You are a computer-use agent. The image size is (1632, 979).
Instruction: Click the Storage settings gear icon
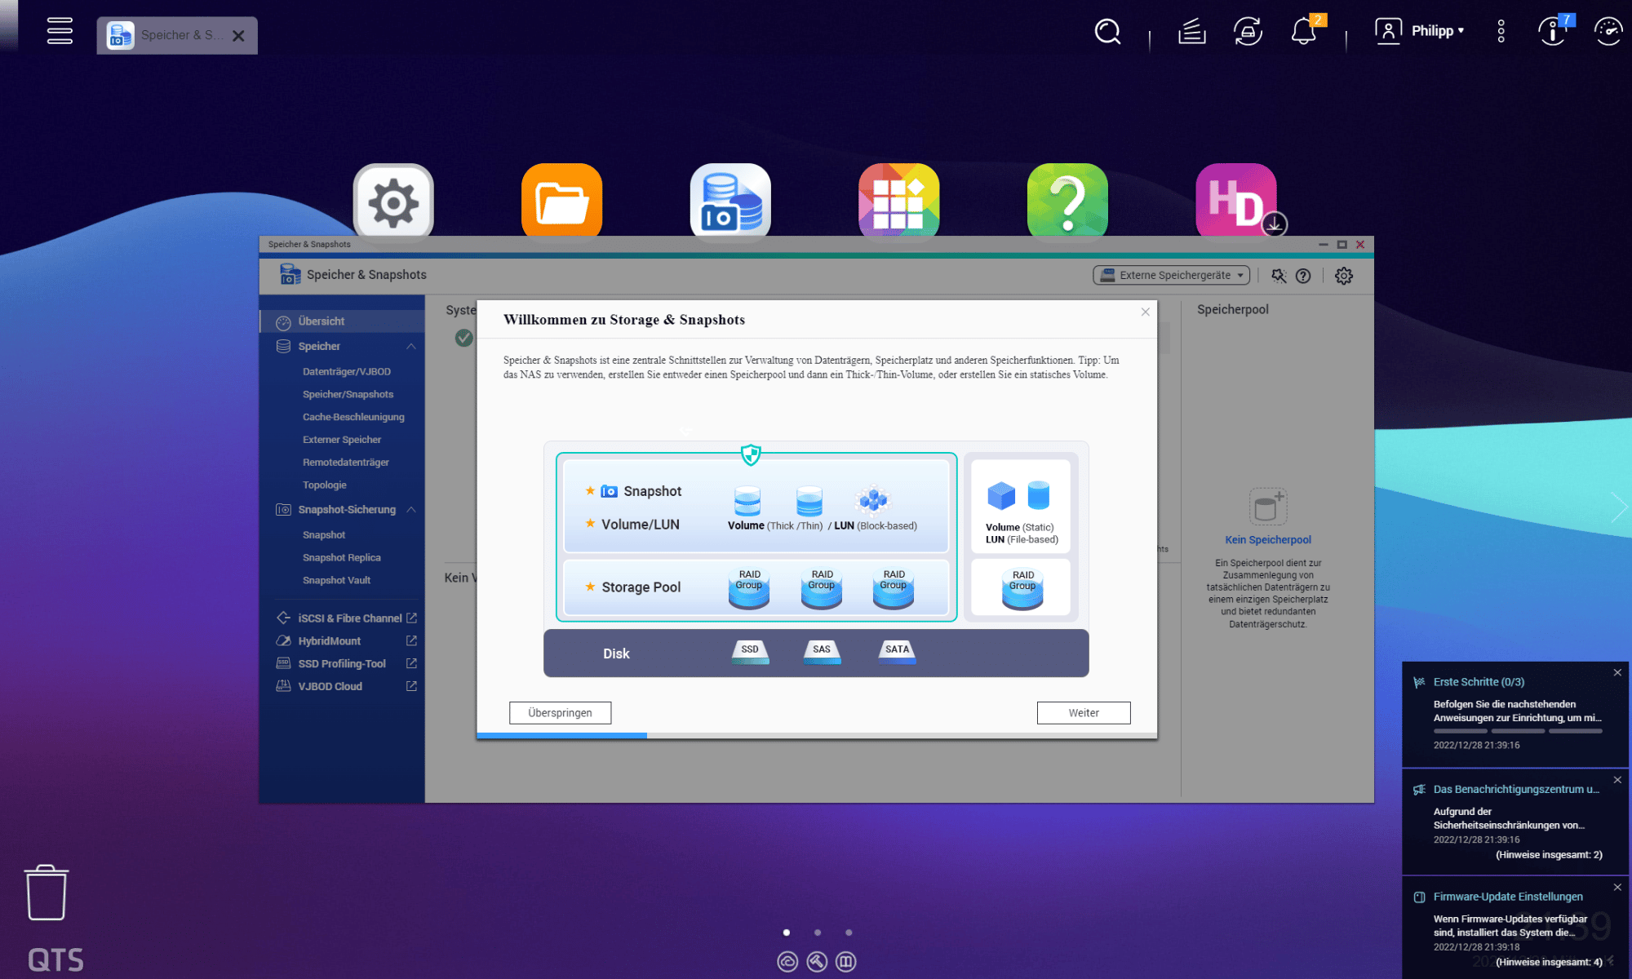pyautogui.click(x=1344, y=276)
